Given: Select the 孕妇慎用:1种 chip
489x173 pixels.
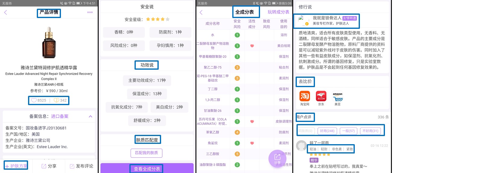Looking at the screenshot, I should pos(170,45).
